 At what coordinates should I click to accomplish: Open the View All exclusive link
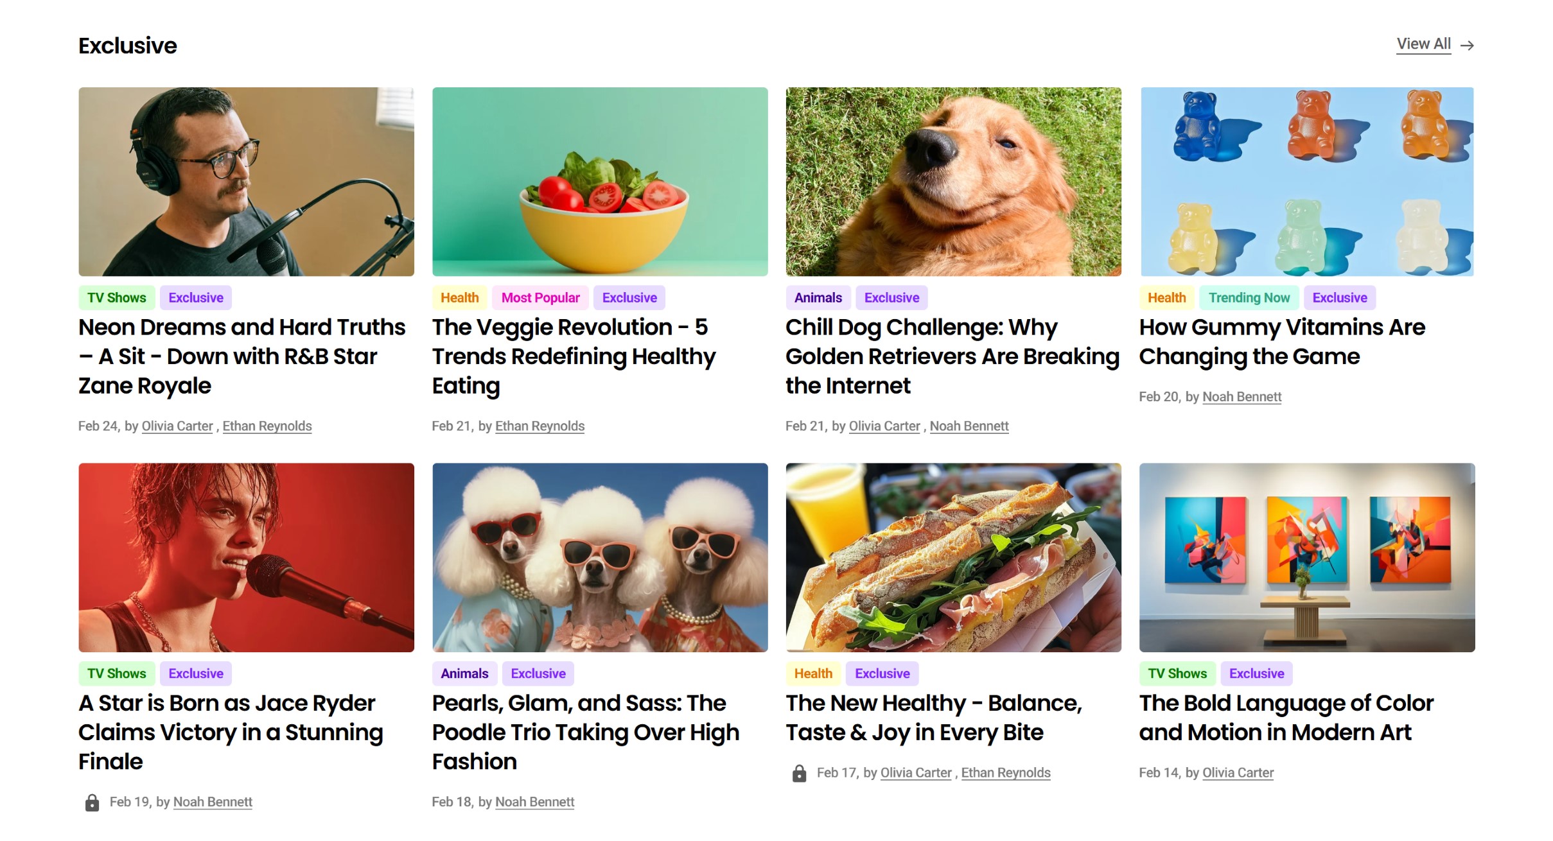pyautogui.click(x=1423, y=44)
